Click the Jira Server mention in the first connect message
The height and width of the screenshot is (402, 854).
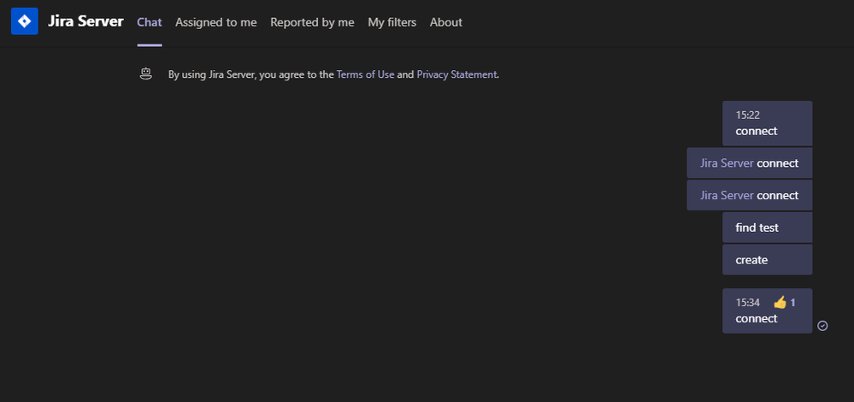[x=727, y=163]
